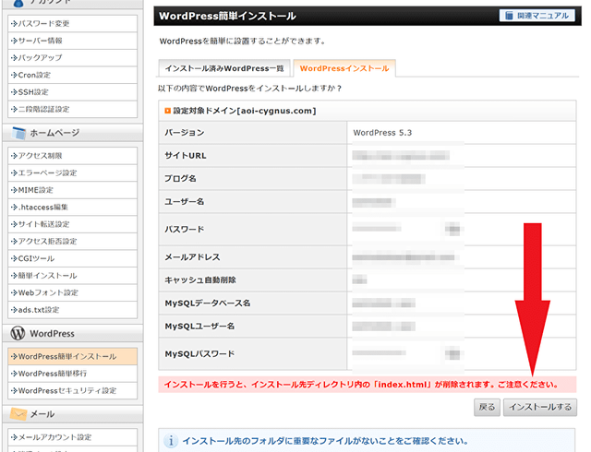Image resolution: width=591 pixels, height=452 pixels.
Task: Click the orange square icon before 設定対象ドメイン
Action: [x=168, y=111]
